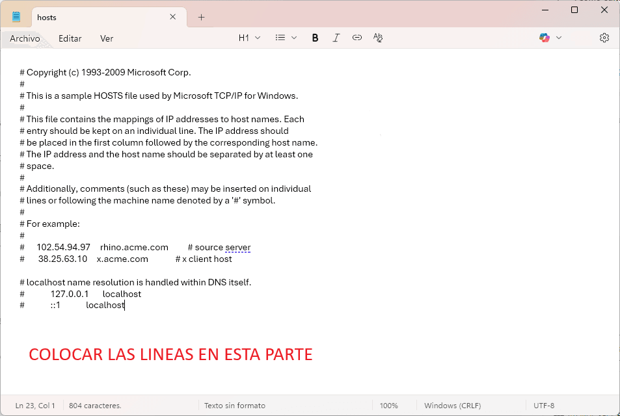Click the Notepad app icon
Screen dimensions: 620x416
pyautogui.click(x=16, y=17)
